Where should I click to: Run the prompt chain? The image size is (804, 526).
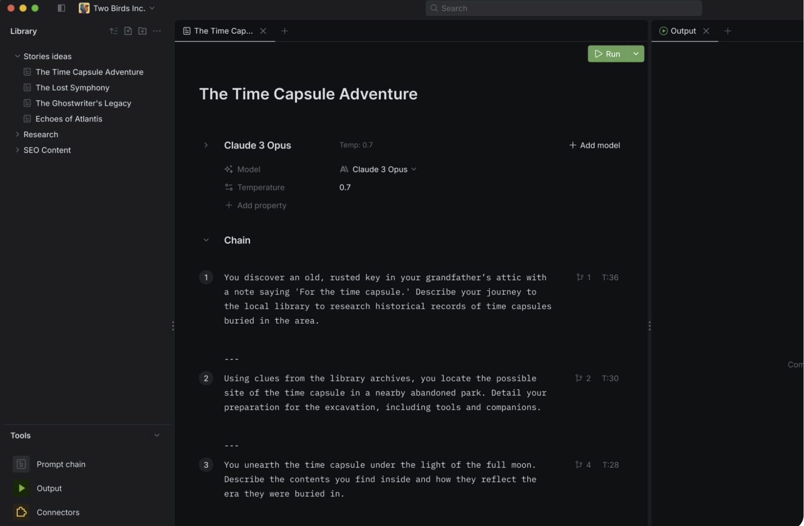pyautogui.click(x=608, y=54)
